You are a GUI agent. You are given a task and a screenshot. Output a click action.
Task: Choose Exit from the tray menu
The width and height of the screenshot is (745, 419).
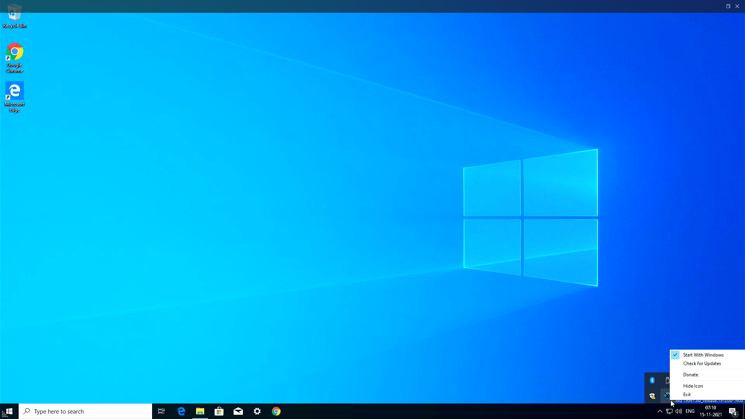click(x=687, y=394)
